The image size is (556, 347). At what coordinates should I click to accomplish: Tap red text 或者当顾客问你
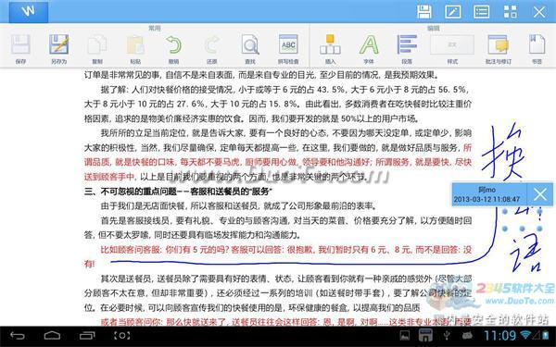(x=285, y=321)
